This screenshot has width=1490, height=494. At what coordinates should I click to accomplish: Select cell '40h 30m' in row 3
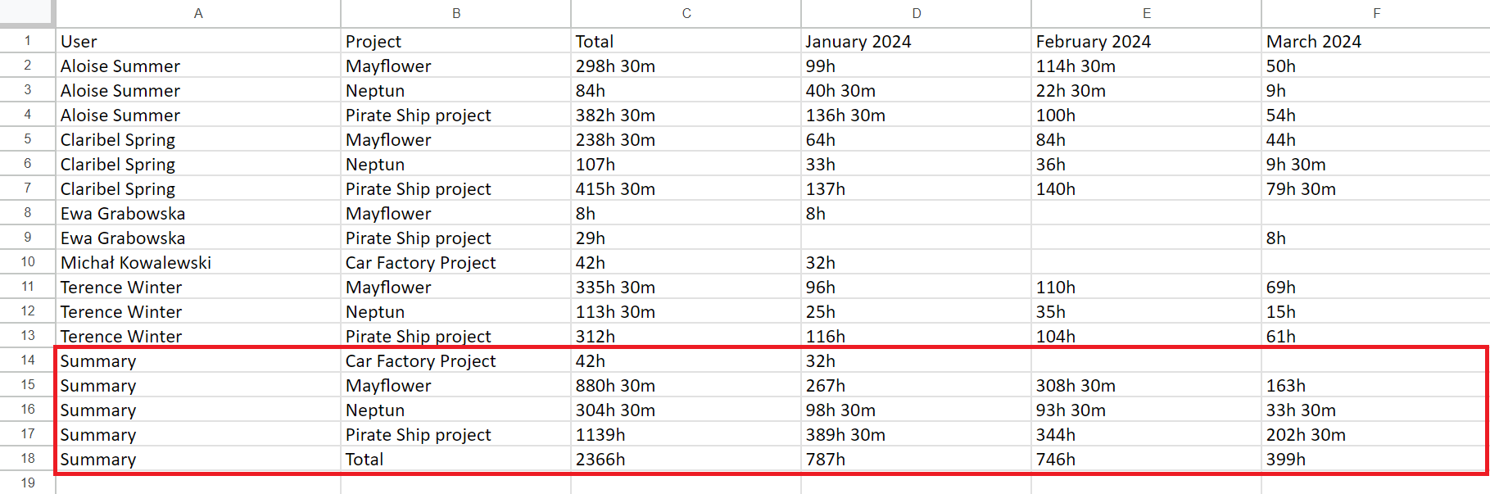tap(917, 90)
